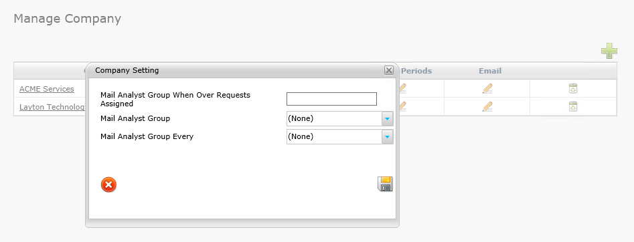Click the red cancel icon in Company Setting
Screen dimensions: 634x242
point(108,185)
